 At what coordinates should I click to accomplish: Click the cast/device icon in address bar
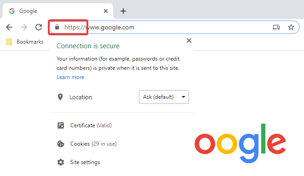pos(276,27)
